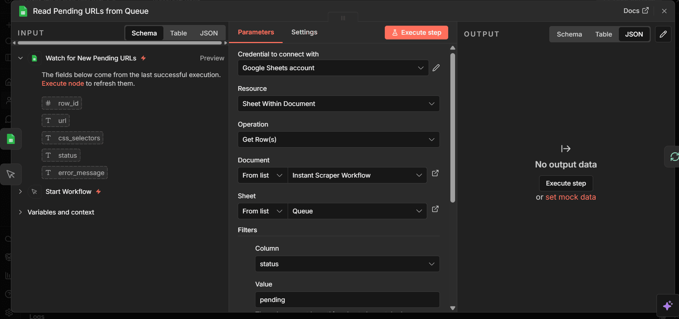Viewport: 679px width, 319px height.
Task: Open the AI assistant sparkle button
Action: (668, 306)
